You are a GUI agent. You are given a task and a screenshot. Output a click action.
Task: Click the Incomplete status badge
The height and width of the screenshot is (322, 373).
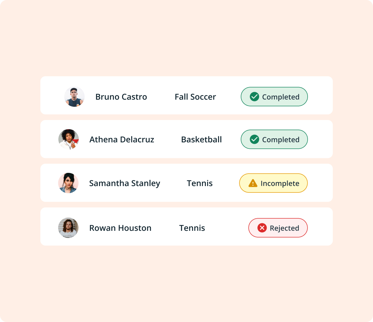point(273,183)
